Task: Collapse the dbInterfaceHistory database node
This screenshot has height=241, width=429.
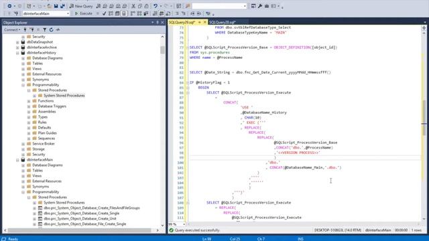Action: (x=17, y=53)
